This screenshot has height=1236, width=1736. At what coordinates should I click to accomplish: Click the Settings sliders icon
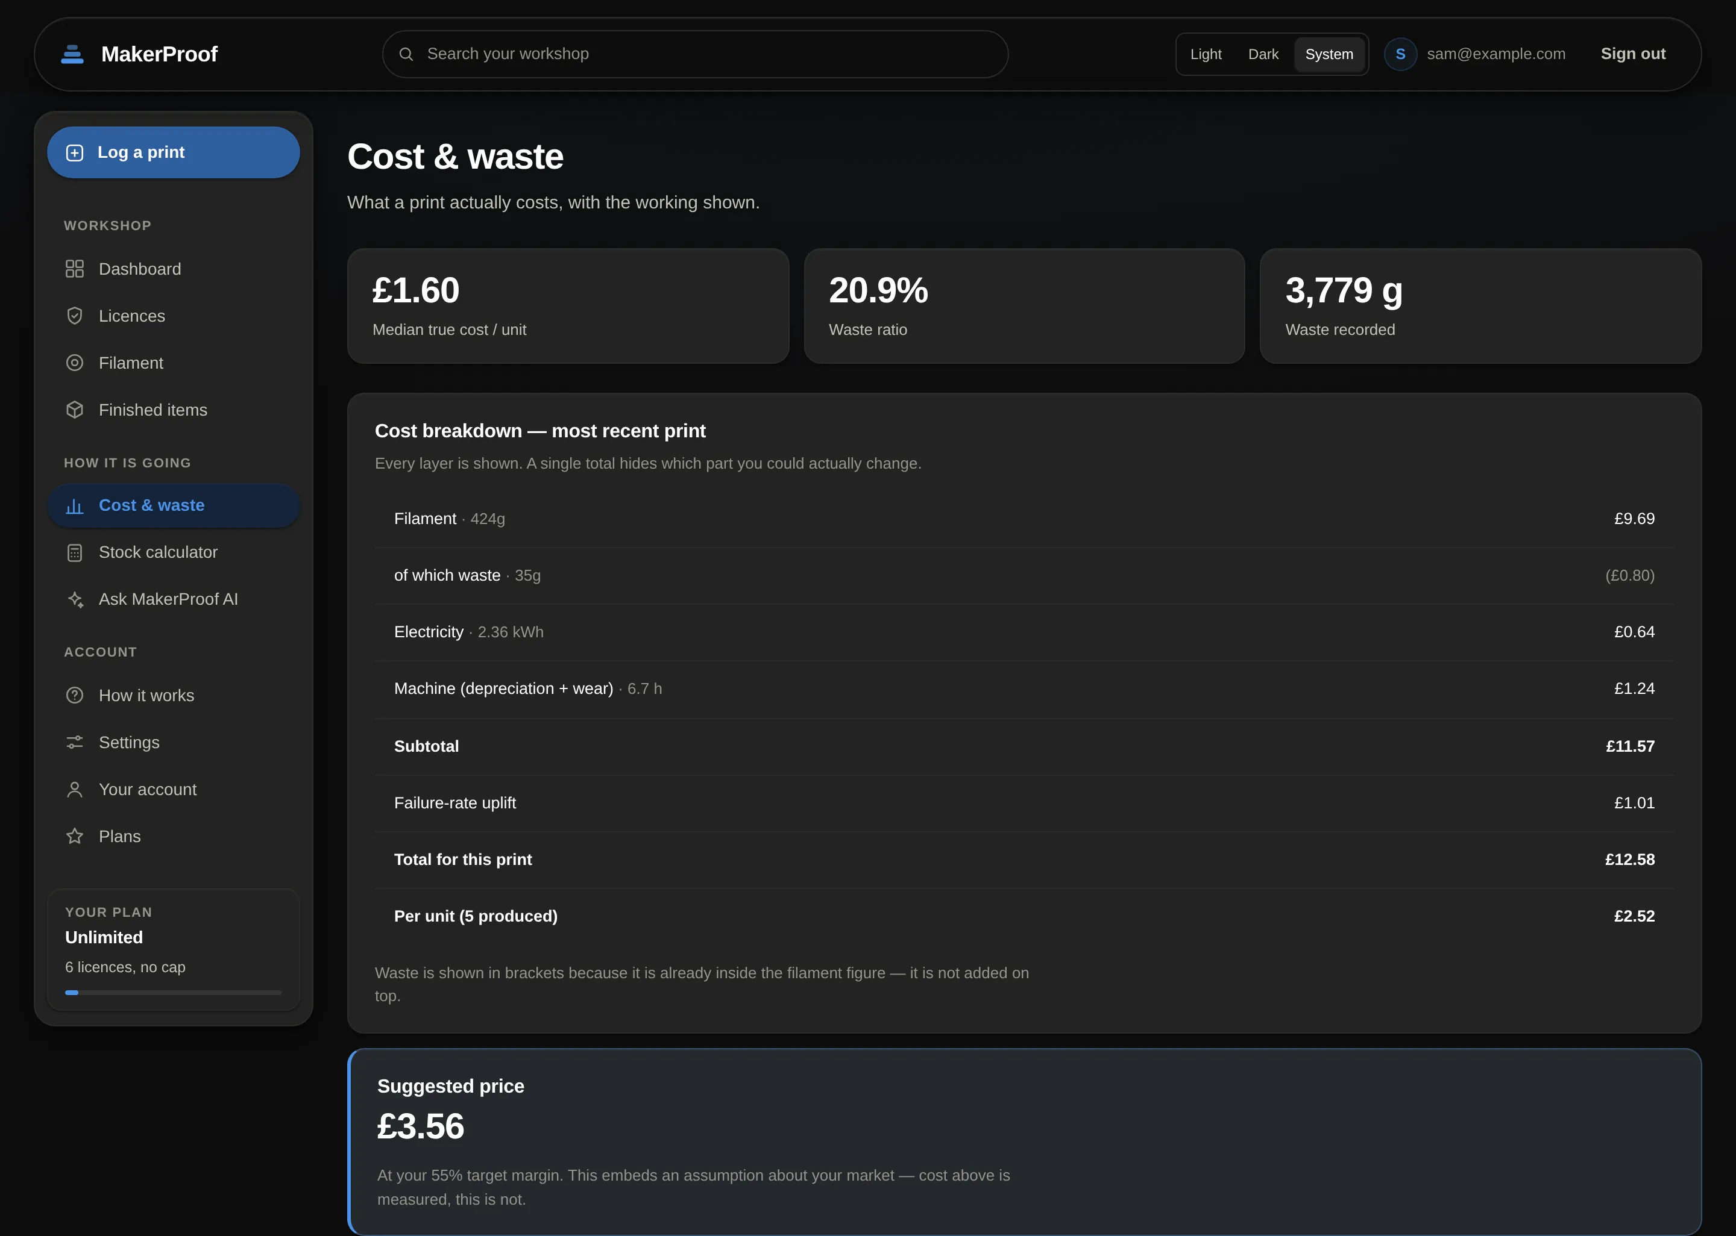point(75,743)
